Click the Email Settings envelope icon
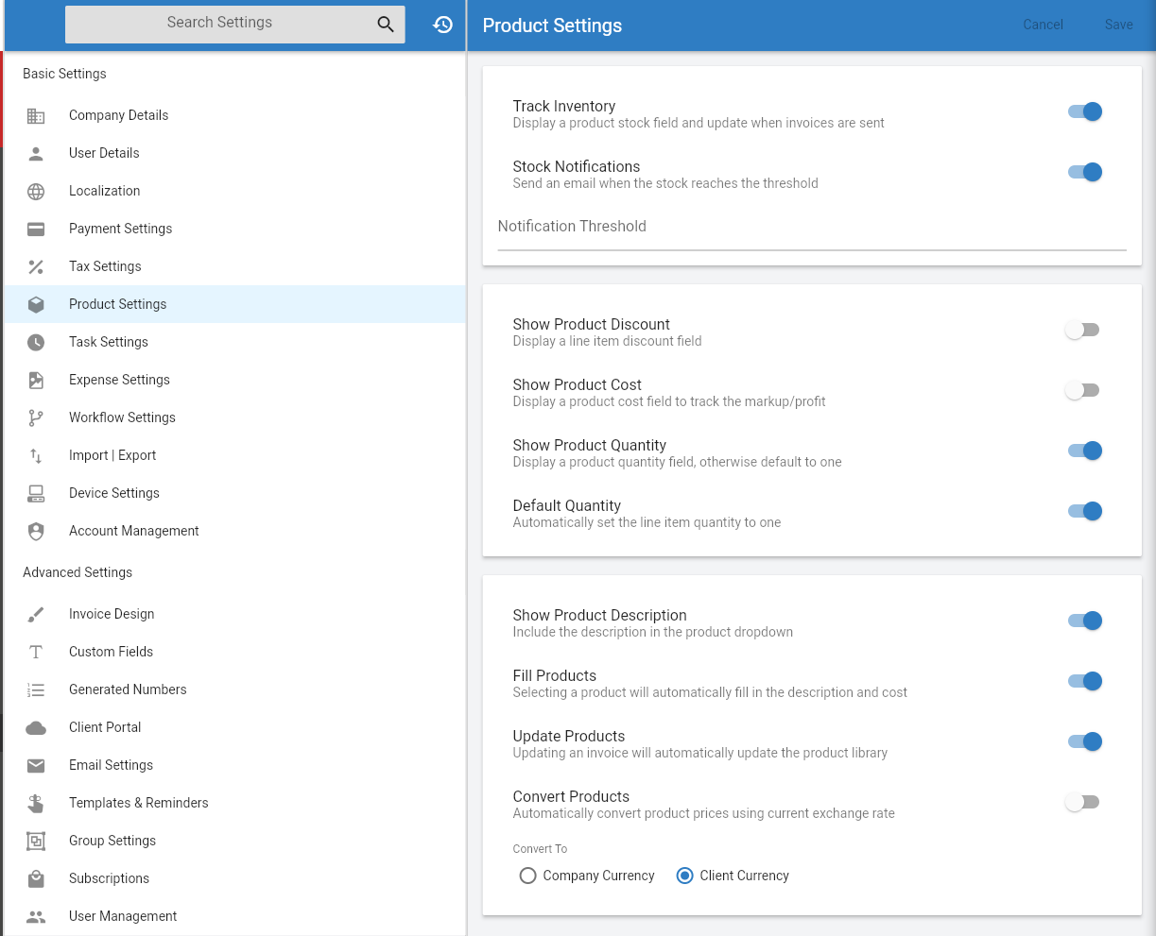Viewport: 1156px width, 936px height. 36,765
